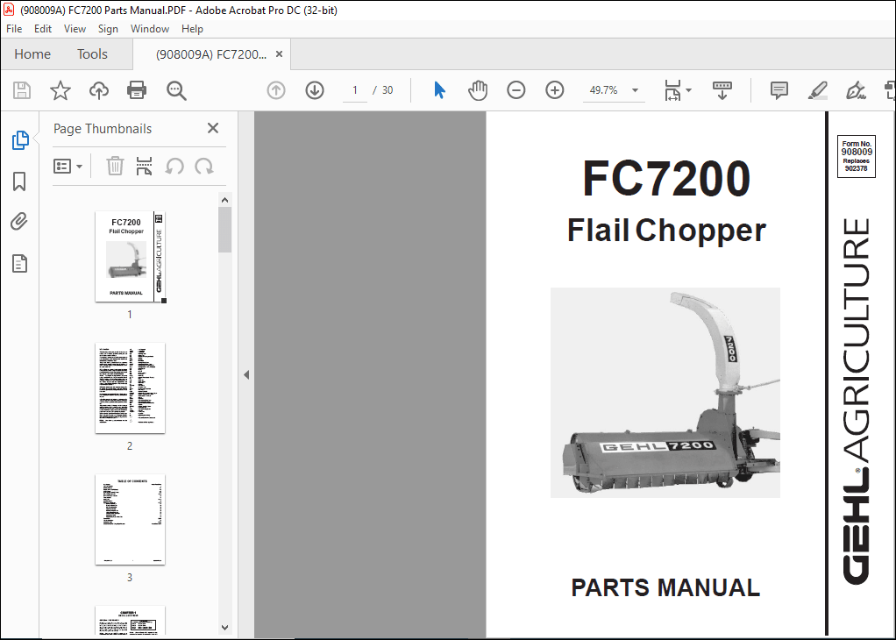Add document to favorites with star icon
Screen dimensions: 896x640
(60, 89)
